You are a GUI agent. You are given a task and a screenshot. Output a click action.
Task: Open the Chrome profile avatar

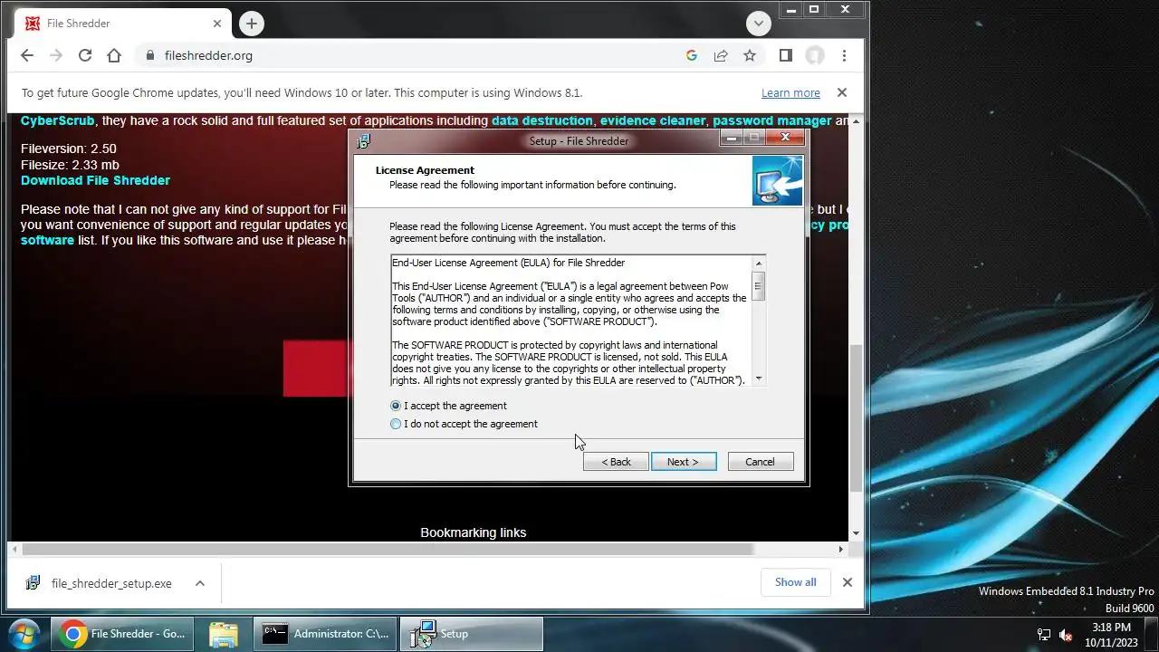815,55
